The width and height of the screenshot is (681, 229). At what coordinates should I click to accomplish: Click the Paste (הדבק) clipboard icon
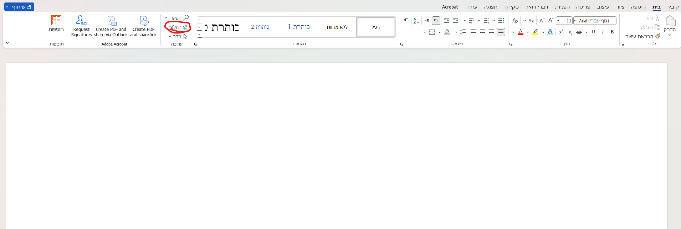(670, 21)
